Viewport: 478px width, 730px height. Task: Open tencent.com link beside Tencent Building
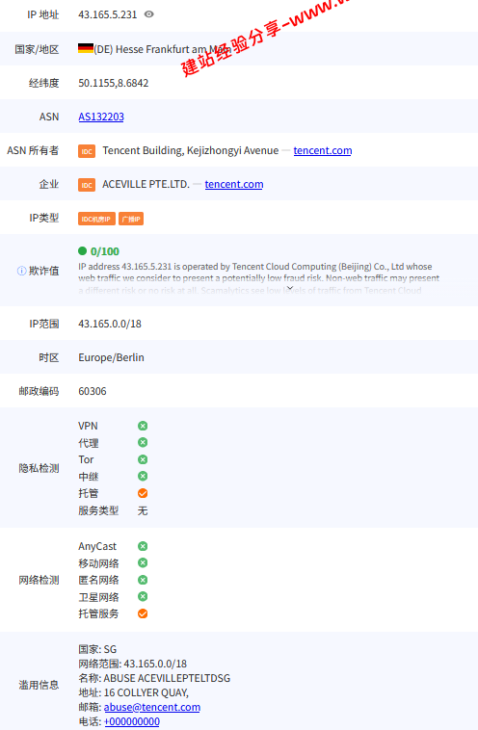pos(323,150)
